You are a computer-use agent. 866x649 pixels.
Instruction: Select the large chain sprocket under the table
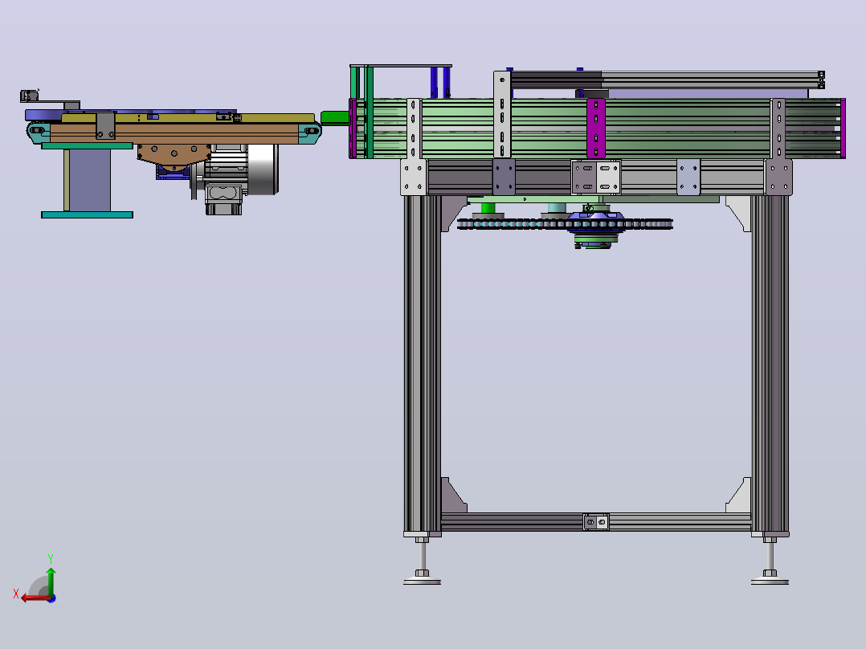565,224
